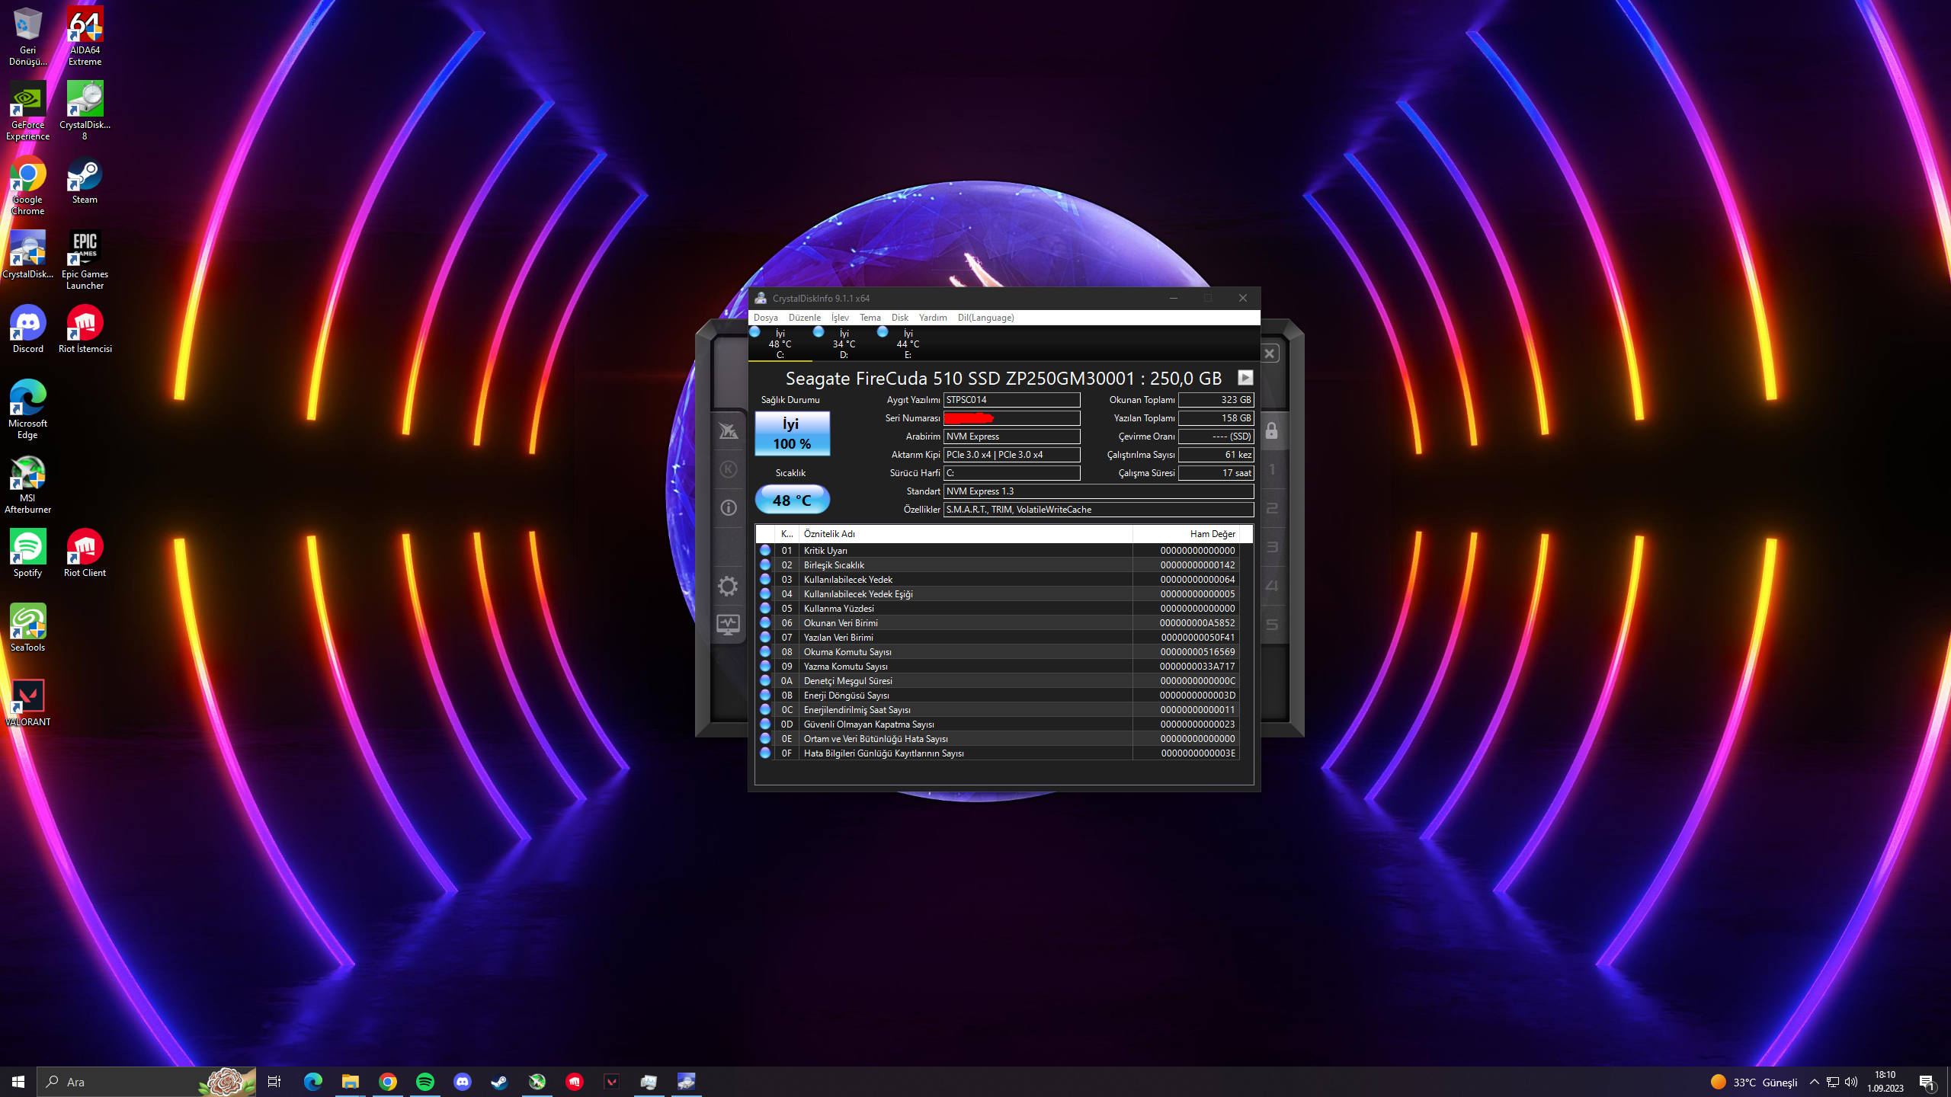Click the Afterburner fighter-jet logo icon
The width and height of the screenshot is (1951, 1097).
click(x=729, y=430)
